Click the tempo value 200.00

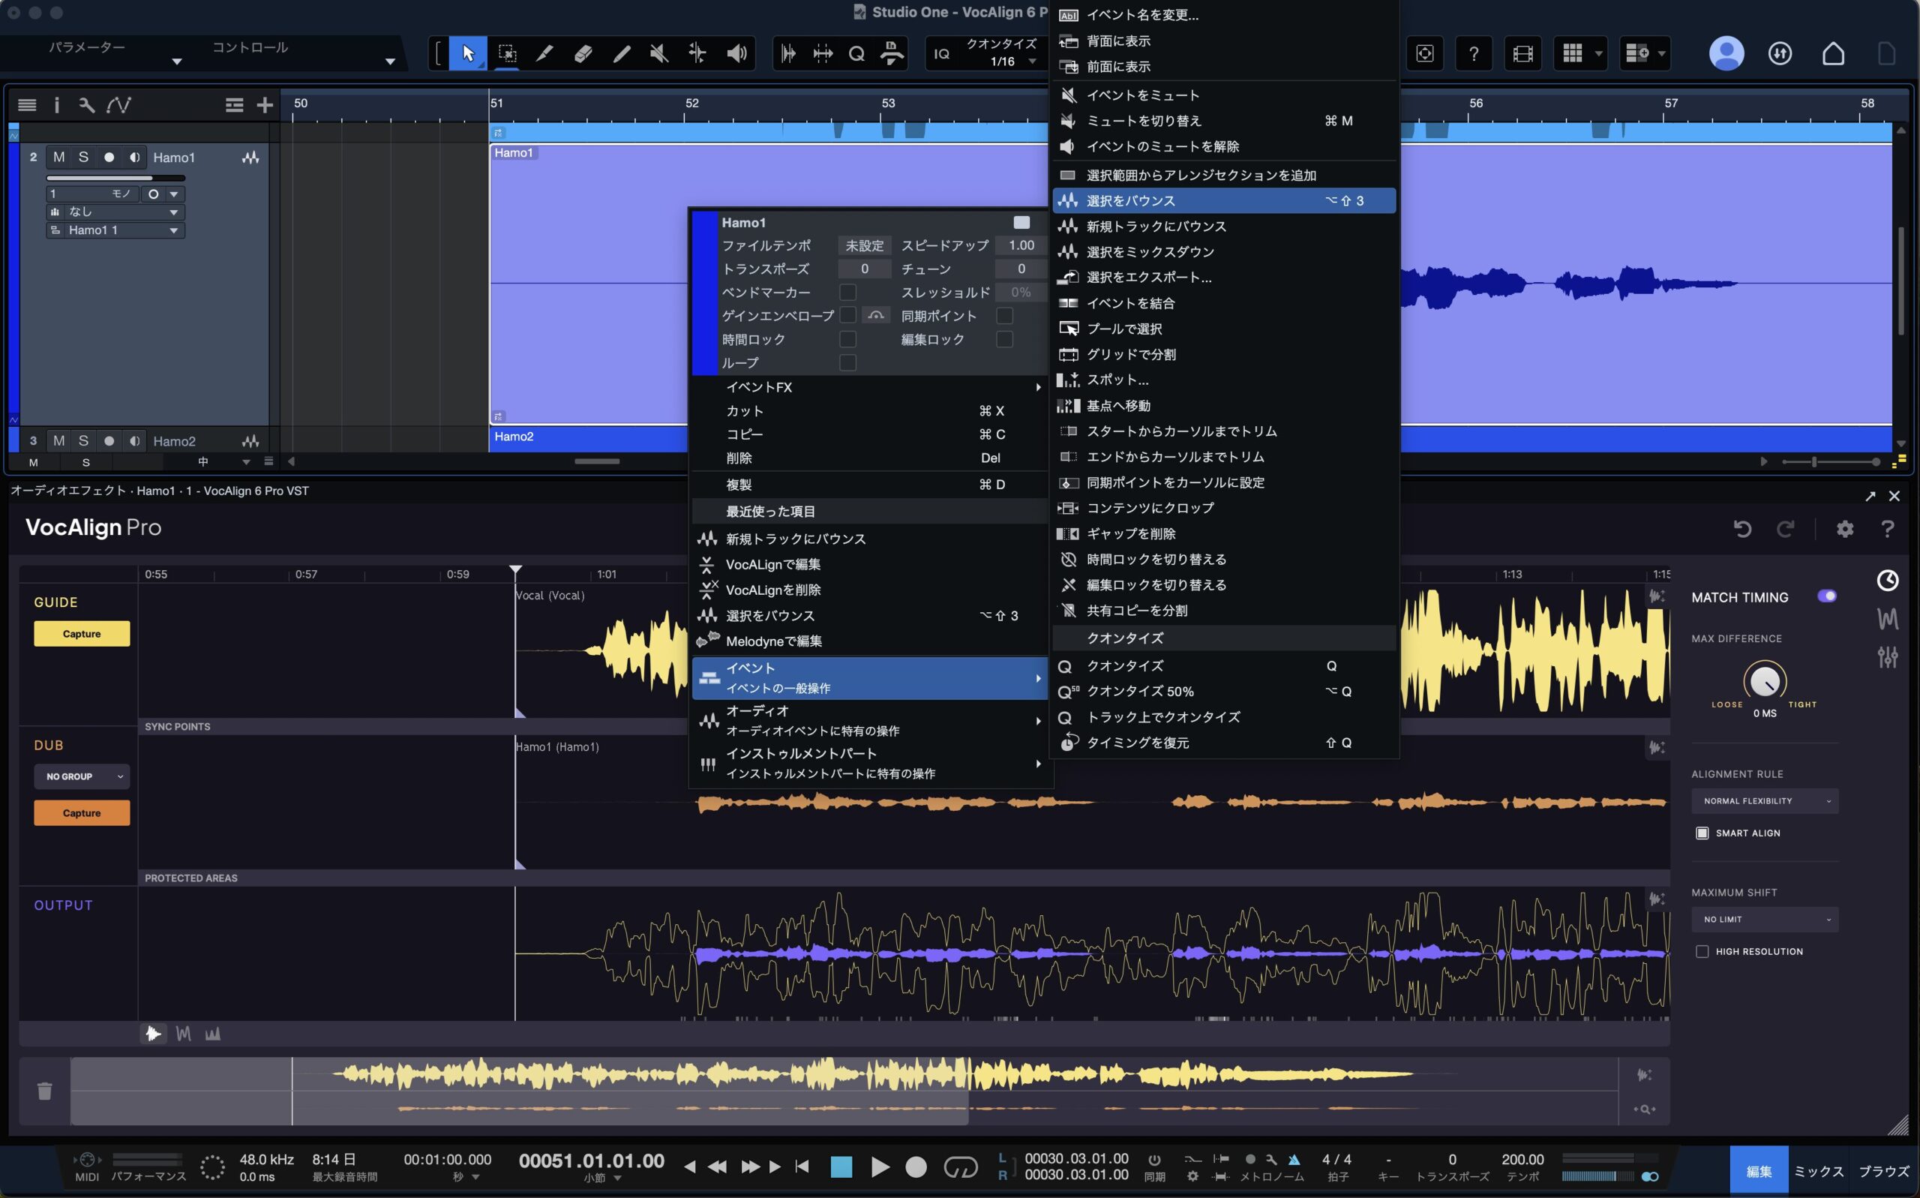tap(1522, 1159)
